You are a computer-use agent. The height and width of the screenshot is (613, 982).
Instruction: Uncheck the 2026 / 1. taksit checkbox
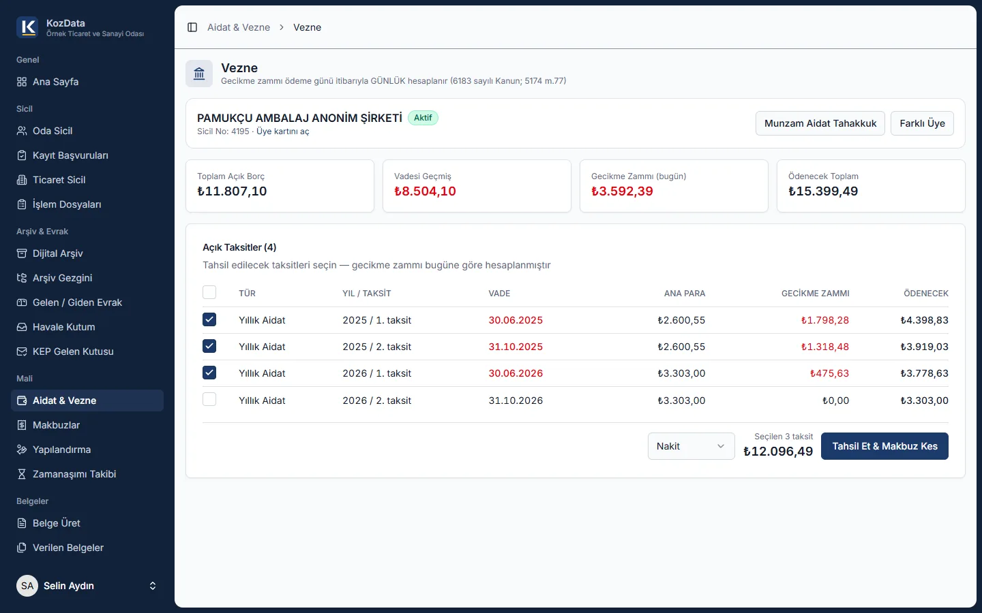pyautogui.click(x=209, y=373)
